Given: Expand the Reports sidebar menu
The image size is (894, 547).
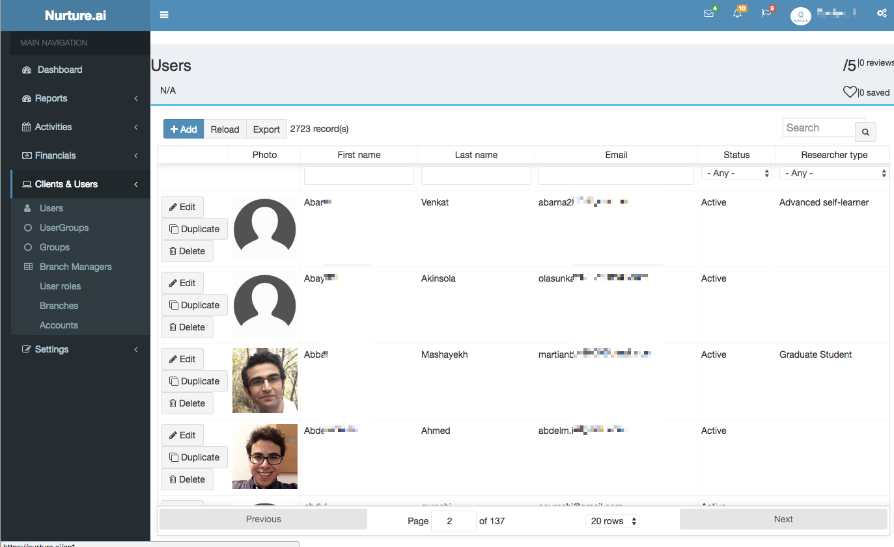Looking at the screenshot, I should click(x=51, y=98).
